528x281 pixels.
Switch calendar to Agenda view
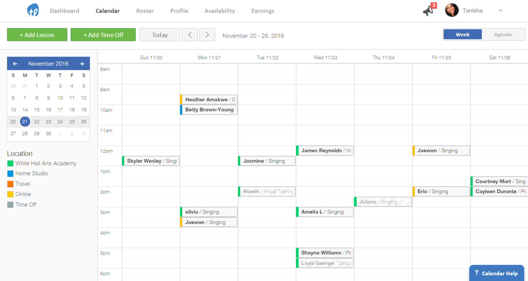[x=503, y=35]
